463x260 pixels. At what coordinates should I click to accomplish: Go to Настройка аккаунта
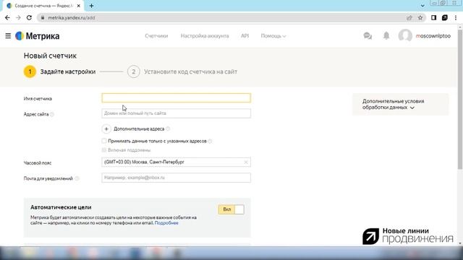205,36
